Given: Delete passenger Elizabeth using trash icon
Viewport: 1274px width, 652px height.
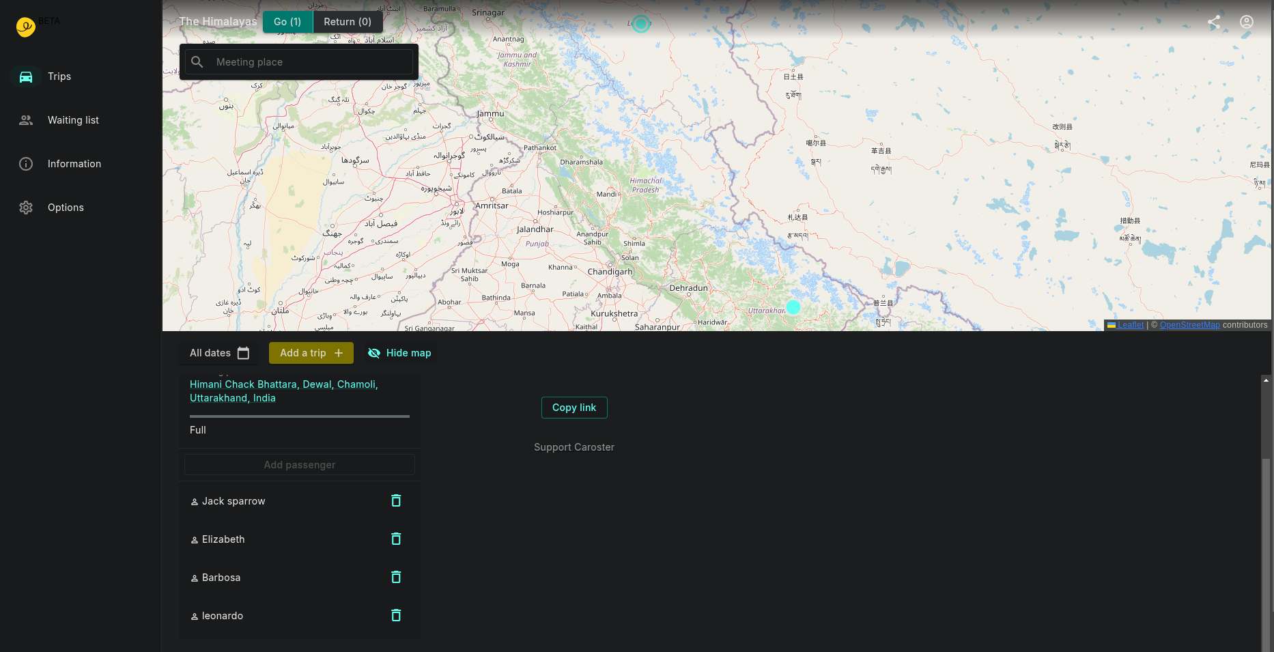Looking at the screenshot, I should tap(396, 539).
